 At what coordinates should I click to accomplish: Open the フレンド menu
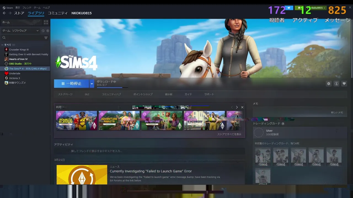pyautogui.click(x=27, y=8)
